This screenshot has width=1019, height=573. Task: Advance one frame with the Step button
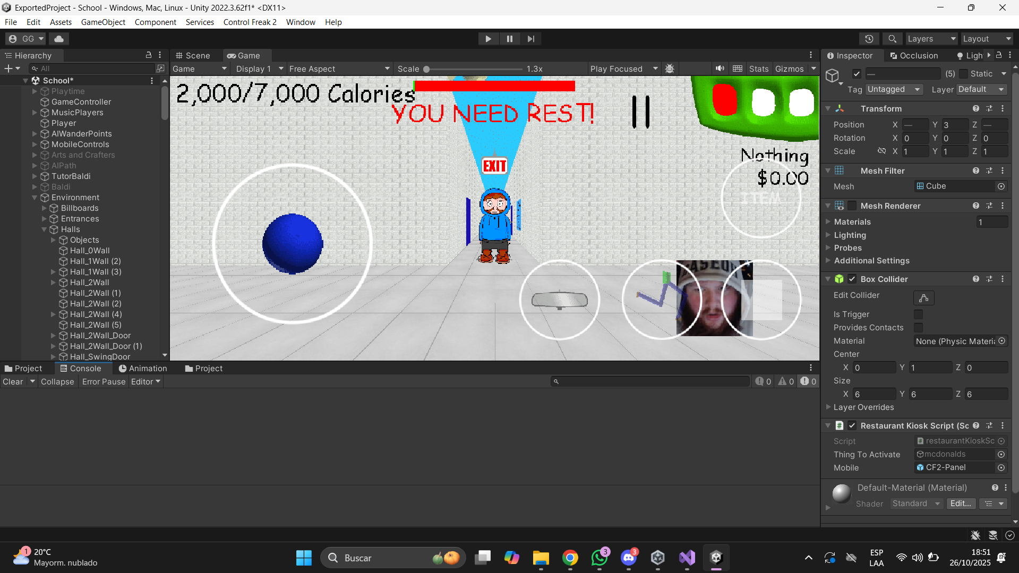pyautogui.click(x=531, y=39)
